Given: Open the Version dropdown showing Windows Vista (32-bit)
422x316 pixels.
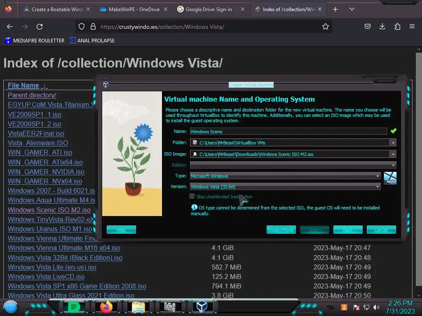Looking at the screenshot, I should 285,186.
